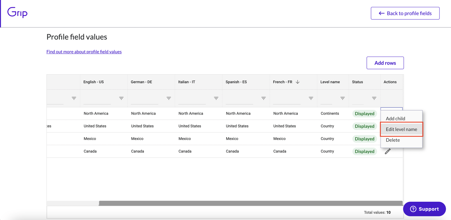Open the Support chat button
The width and height of the screenshot is (451, 220).
click(x=424, y=209)
